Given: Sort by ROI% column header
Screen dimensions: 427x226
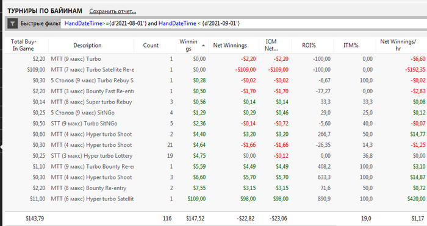Looking at the screenshot, I should click(x=309, y=46).
